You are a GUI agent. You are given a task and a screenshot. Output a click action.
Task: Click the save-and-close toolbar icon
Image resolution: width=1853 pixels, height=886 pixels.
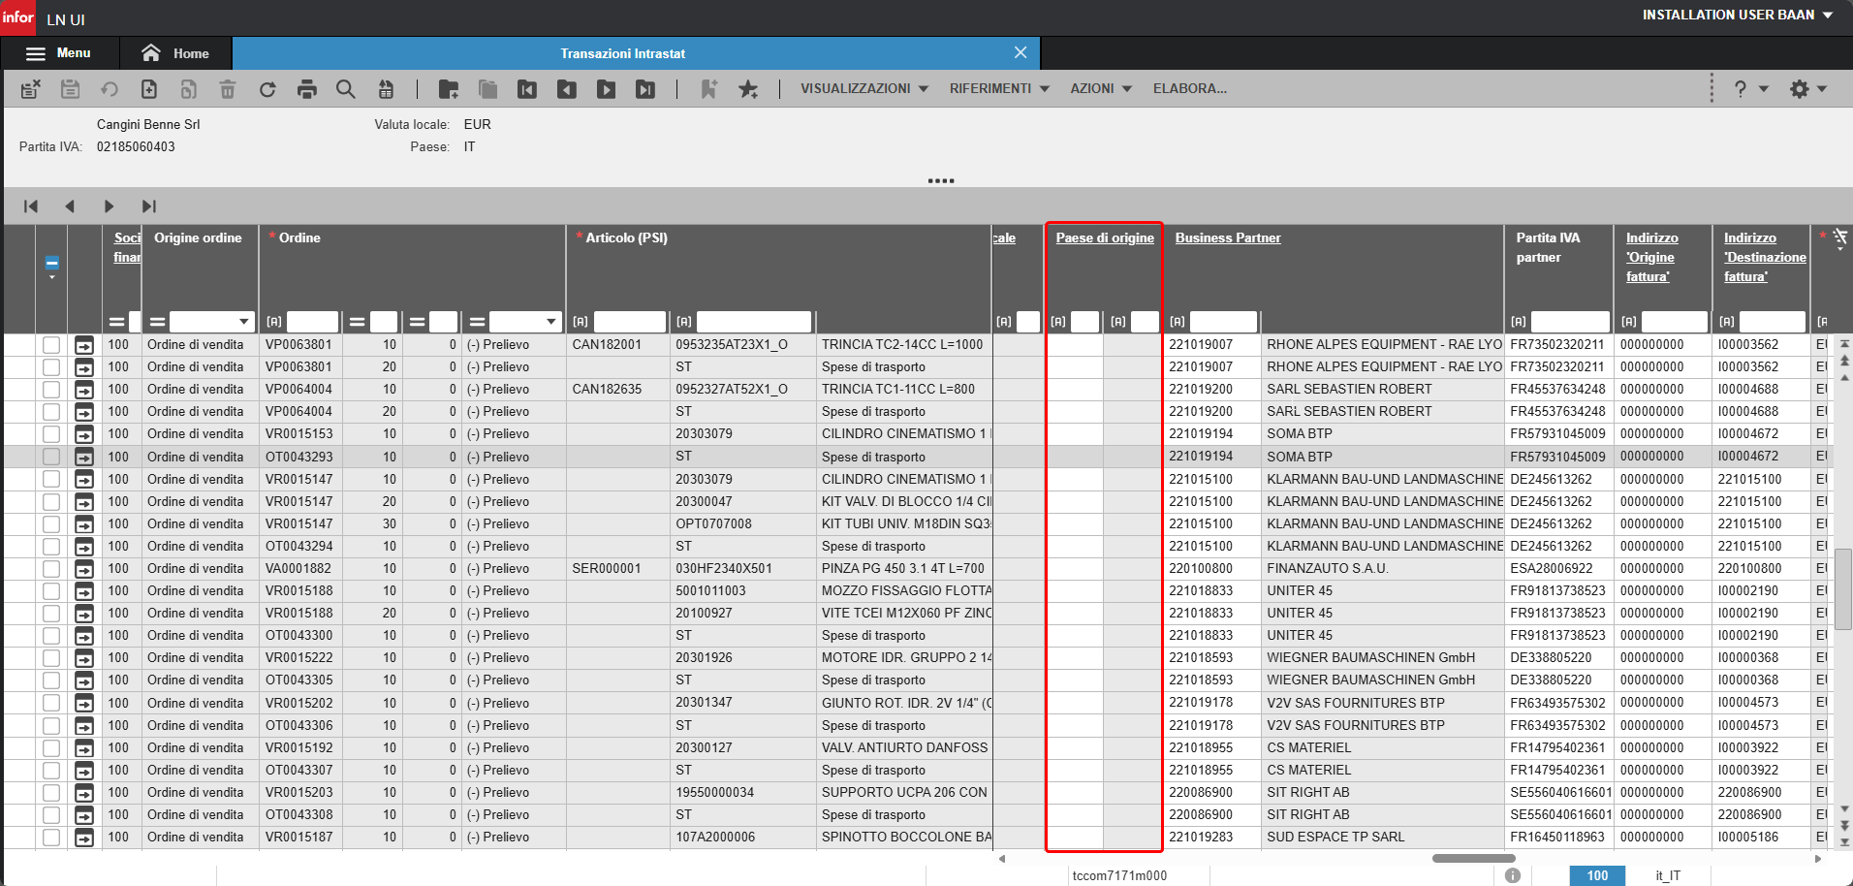click(31, 89)
